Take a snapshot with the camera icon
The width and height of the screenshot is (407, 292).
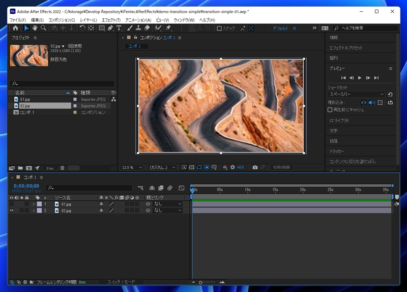point(255,167)
